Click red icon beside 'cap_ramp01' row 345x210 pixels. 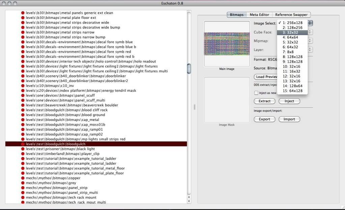click(23, 129)
